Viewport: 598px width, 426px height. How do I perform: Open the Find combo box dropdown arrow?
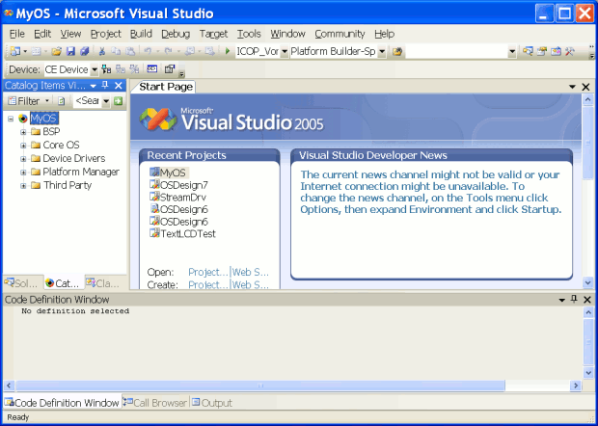coord(512,51)
